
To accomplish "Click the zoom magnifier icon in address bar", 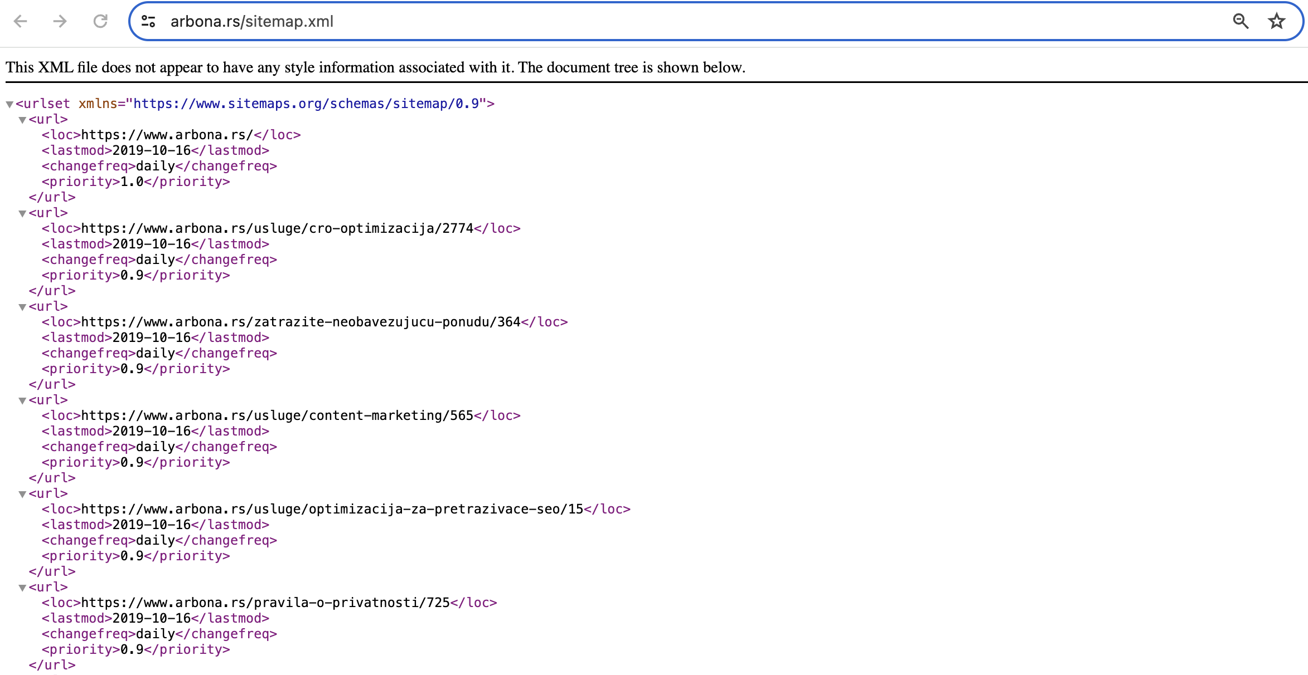I will (1241, 21).
